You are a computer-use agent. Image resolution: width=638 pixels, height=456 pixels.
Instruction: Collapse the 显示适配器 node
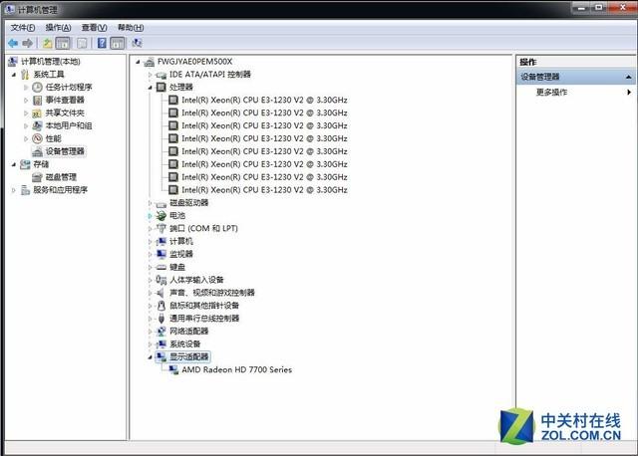(x=150, y=356)
